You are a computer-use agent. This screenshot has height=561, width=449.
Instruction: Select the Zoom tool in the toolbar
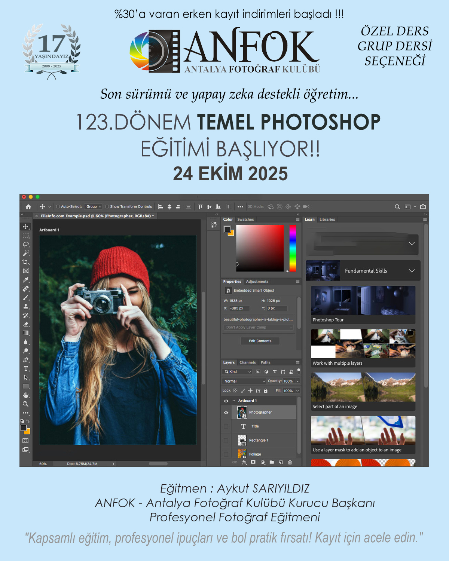(25, 404)
